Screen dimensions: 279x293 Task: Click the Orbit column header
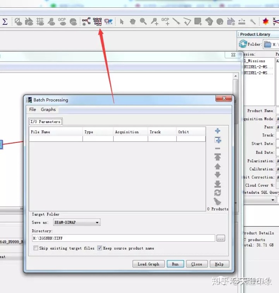[191, 132]
